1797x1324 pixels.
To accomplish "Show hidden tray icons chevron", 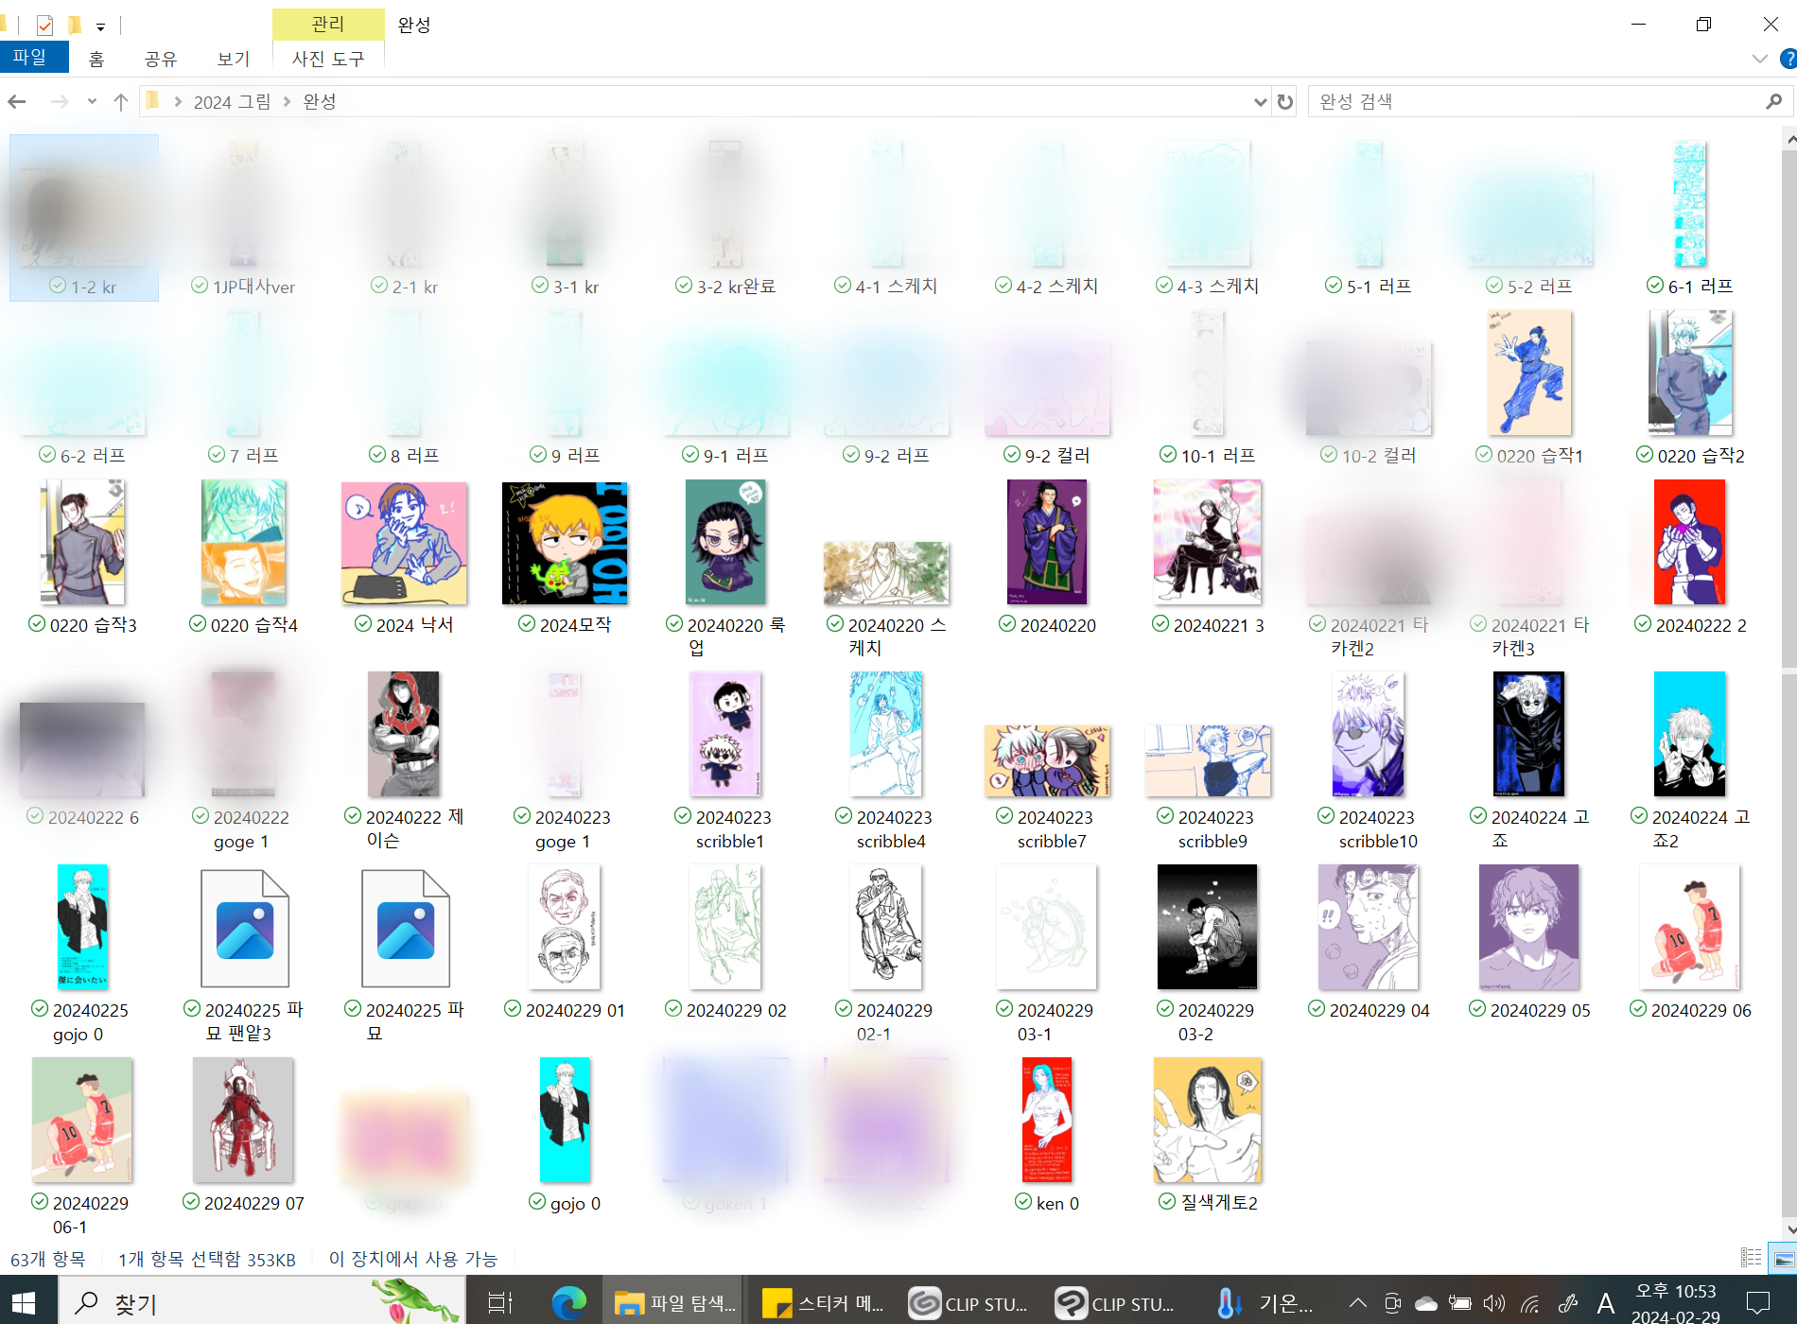I will pyautogui.click(x=1357, y=1303).
